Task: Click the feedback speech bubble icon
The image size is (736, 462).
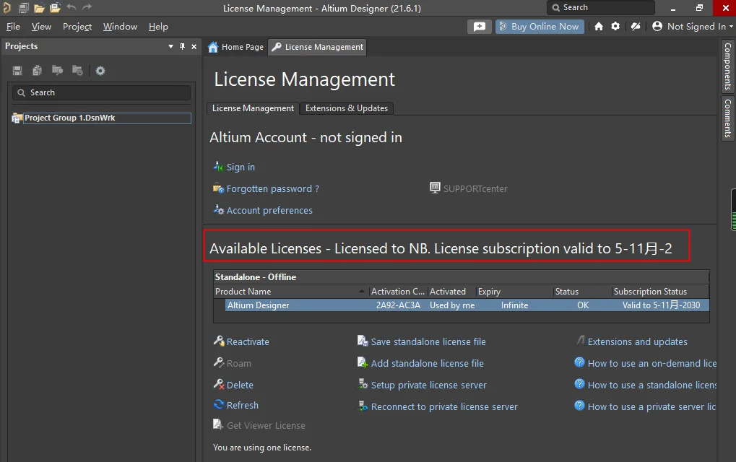Action: pos(479,27)
